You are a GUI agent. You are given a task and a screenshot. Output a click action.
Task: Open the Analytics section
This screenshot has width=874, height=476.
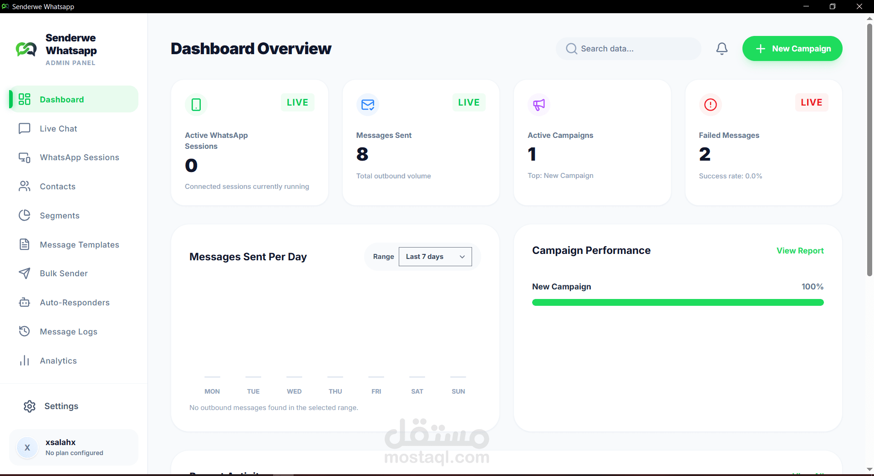pos(74,360)
